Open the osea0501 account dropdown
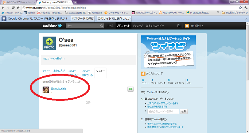249x133 pixels. click(194, 26)
